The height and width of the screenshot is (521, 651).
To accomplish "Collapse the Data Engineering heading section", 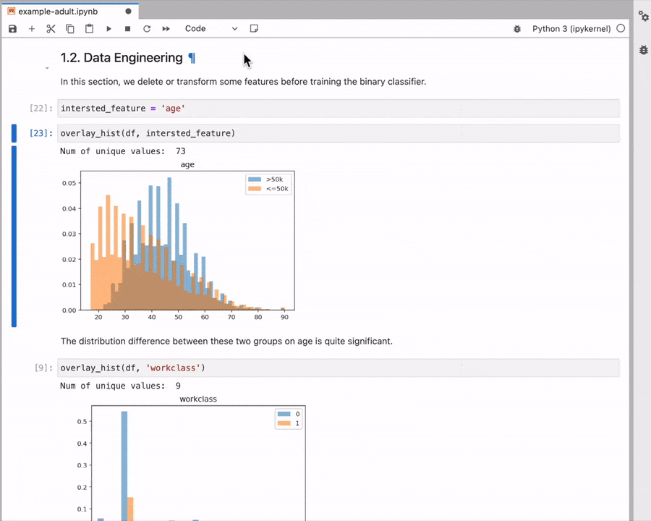I will click(x=47, y=68).
